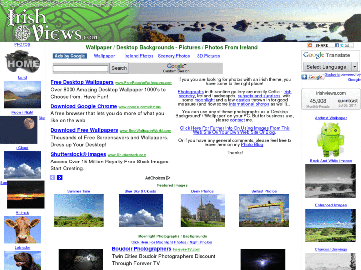The height and width of the screenshot is (270, 361).
Task: Open the Wallpaper ad link
Action: click(x=104, y=56)
